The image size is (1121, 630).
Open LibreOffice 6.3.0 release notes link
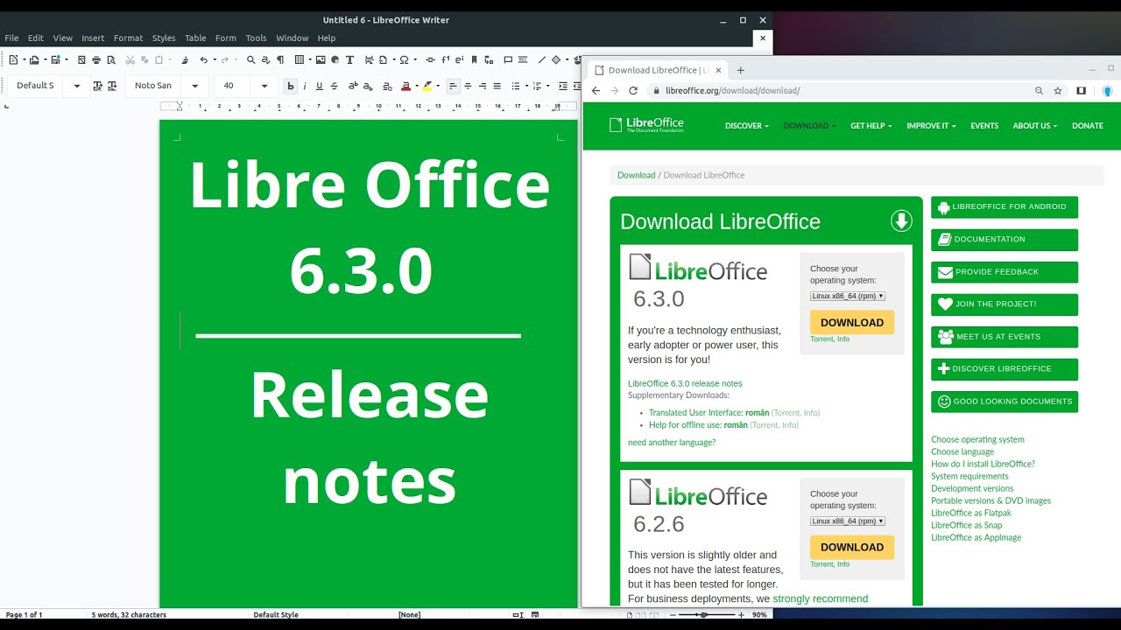click(685, 383)
